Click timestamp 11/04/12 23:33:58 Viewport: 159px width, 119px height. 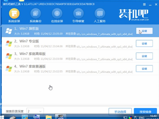tap(51, 59)
